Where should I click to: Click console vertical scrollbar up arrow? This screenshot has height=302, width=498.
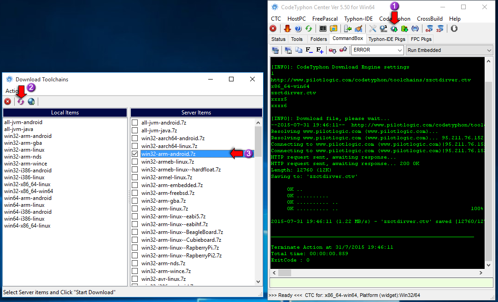(488, 61)
